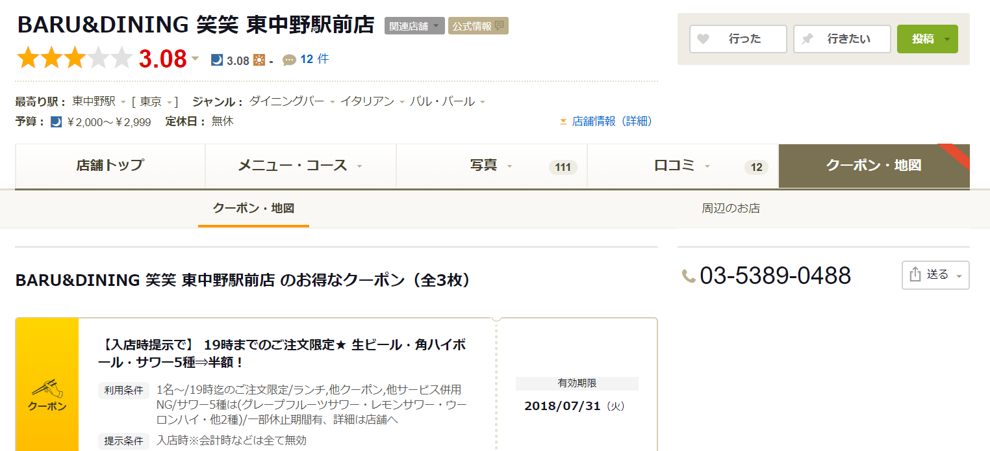Open the 店舗情報（詳細） link

pos(612,122)
